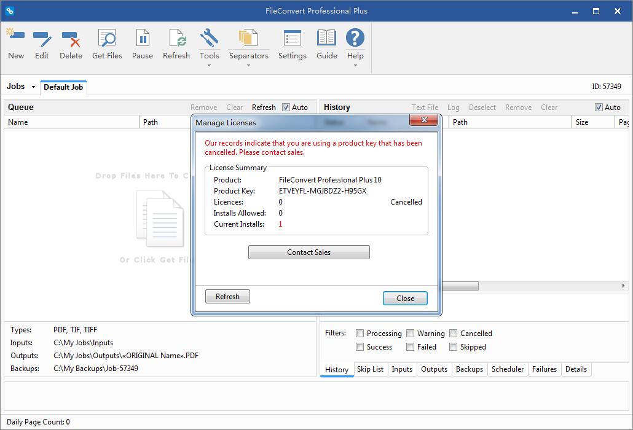Image resolution: width=633 pixels, height=430 pixels.
Task: Click the Contact Sales button
Action: 309,252
